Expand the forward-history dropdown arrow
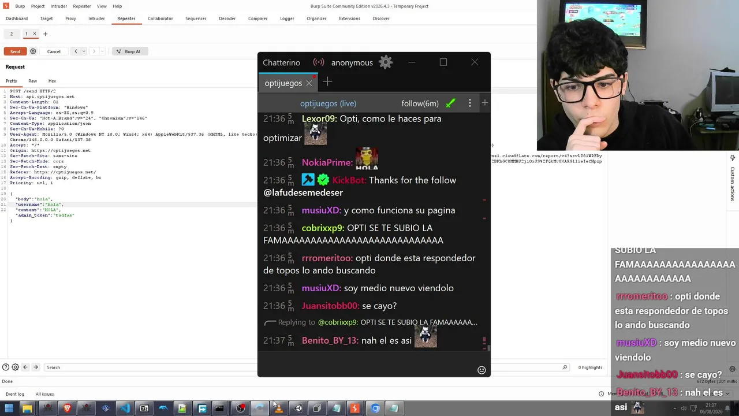The width and height of the screenshot is (739, 416). 102,51
